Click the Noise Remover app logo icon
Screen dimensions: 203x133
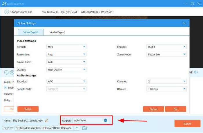(4, 3)
